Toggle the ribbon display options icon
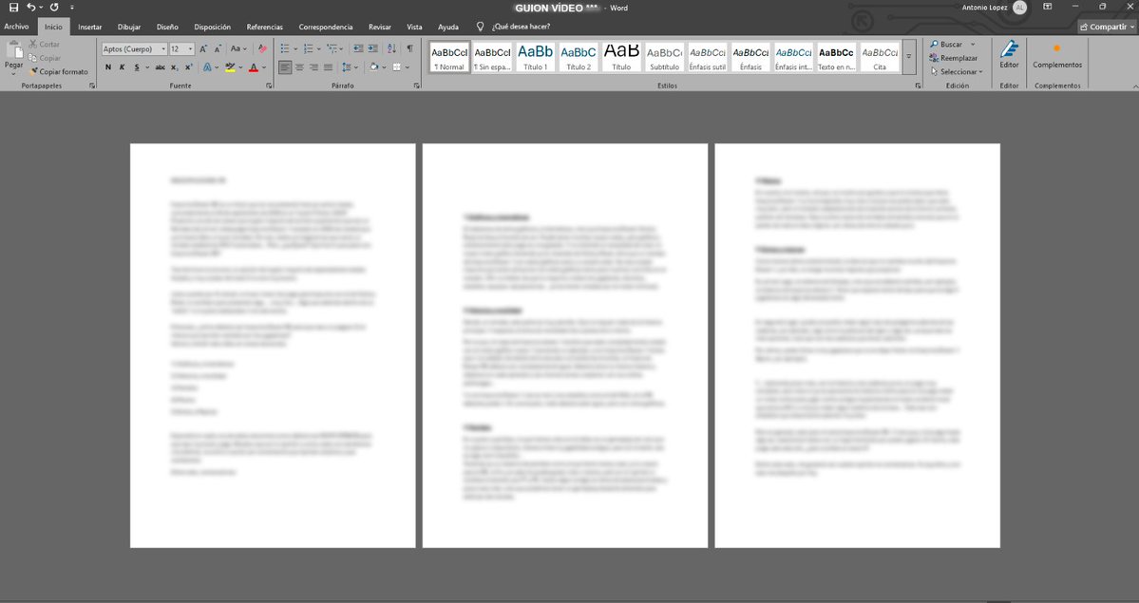Viewport: 1139px width, 603px height. pyautogui.click(x=1048, y=7)
